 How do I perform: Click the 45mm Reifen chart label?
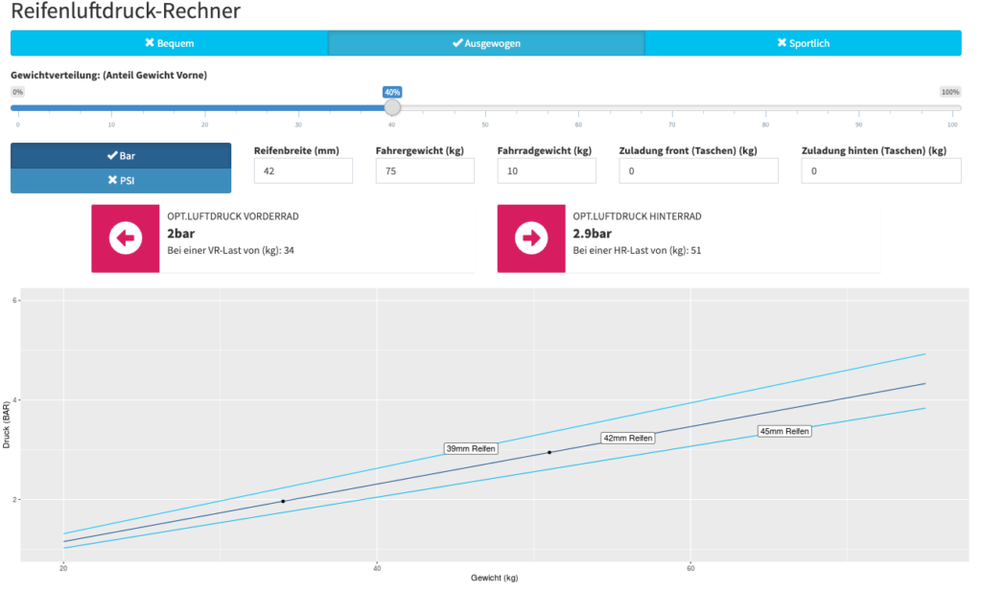[x=783, y=431]
